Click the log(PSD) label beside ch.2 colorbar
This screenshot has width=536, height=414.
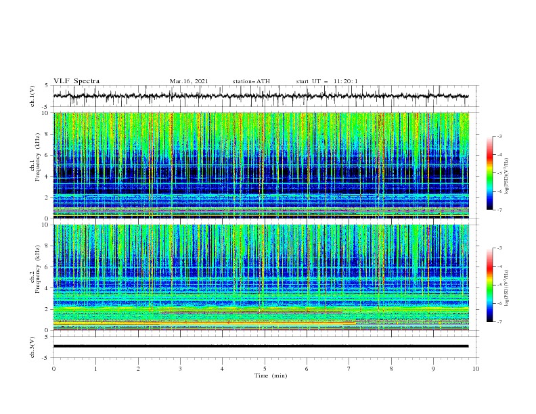506,288
